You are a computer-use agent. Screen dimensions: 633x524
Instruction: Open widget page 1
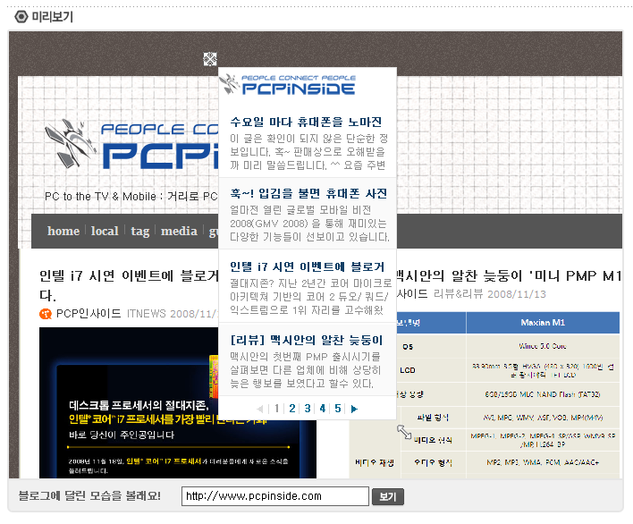276,409
